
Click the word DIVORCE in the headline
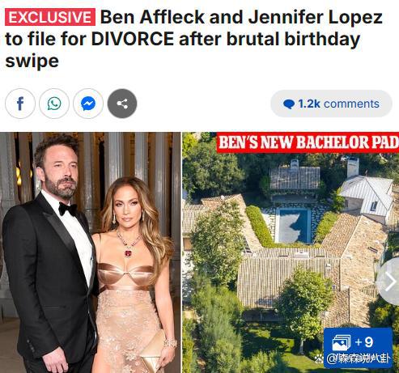click(133, 39)
